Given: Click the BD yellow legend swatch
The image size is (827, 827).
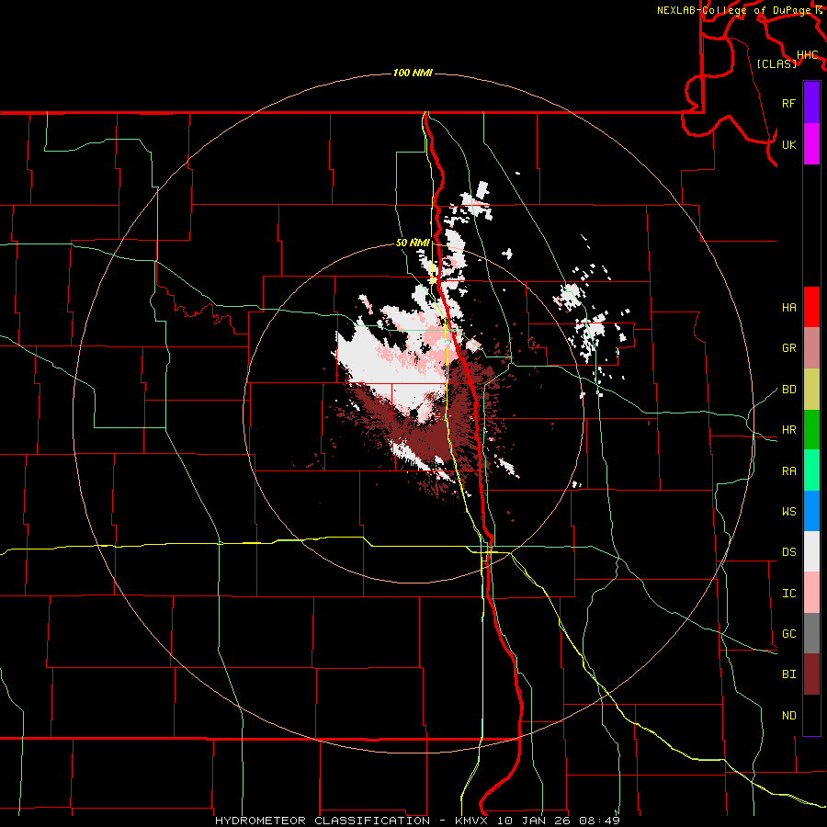Looking at the screenshot, I should click(811, 390).
